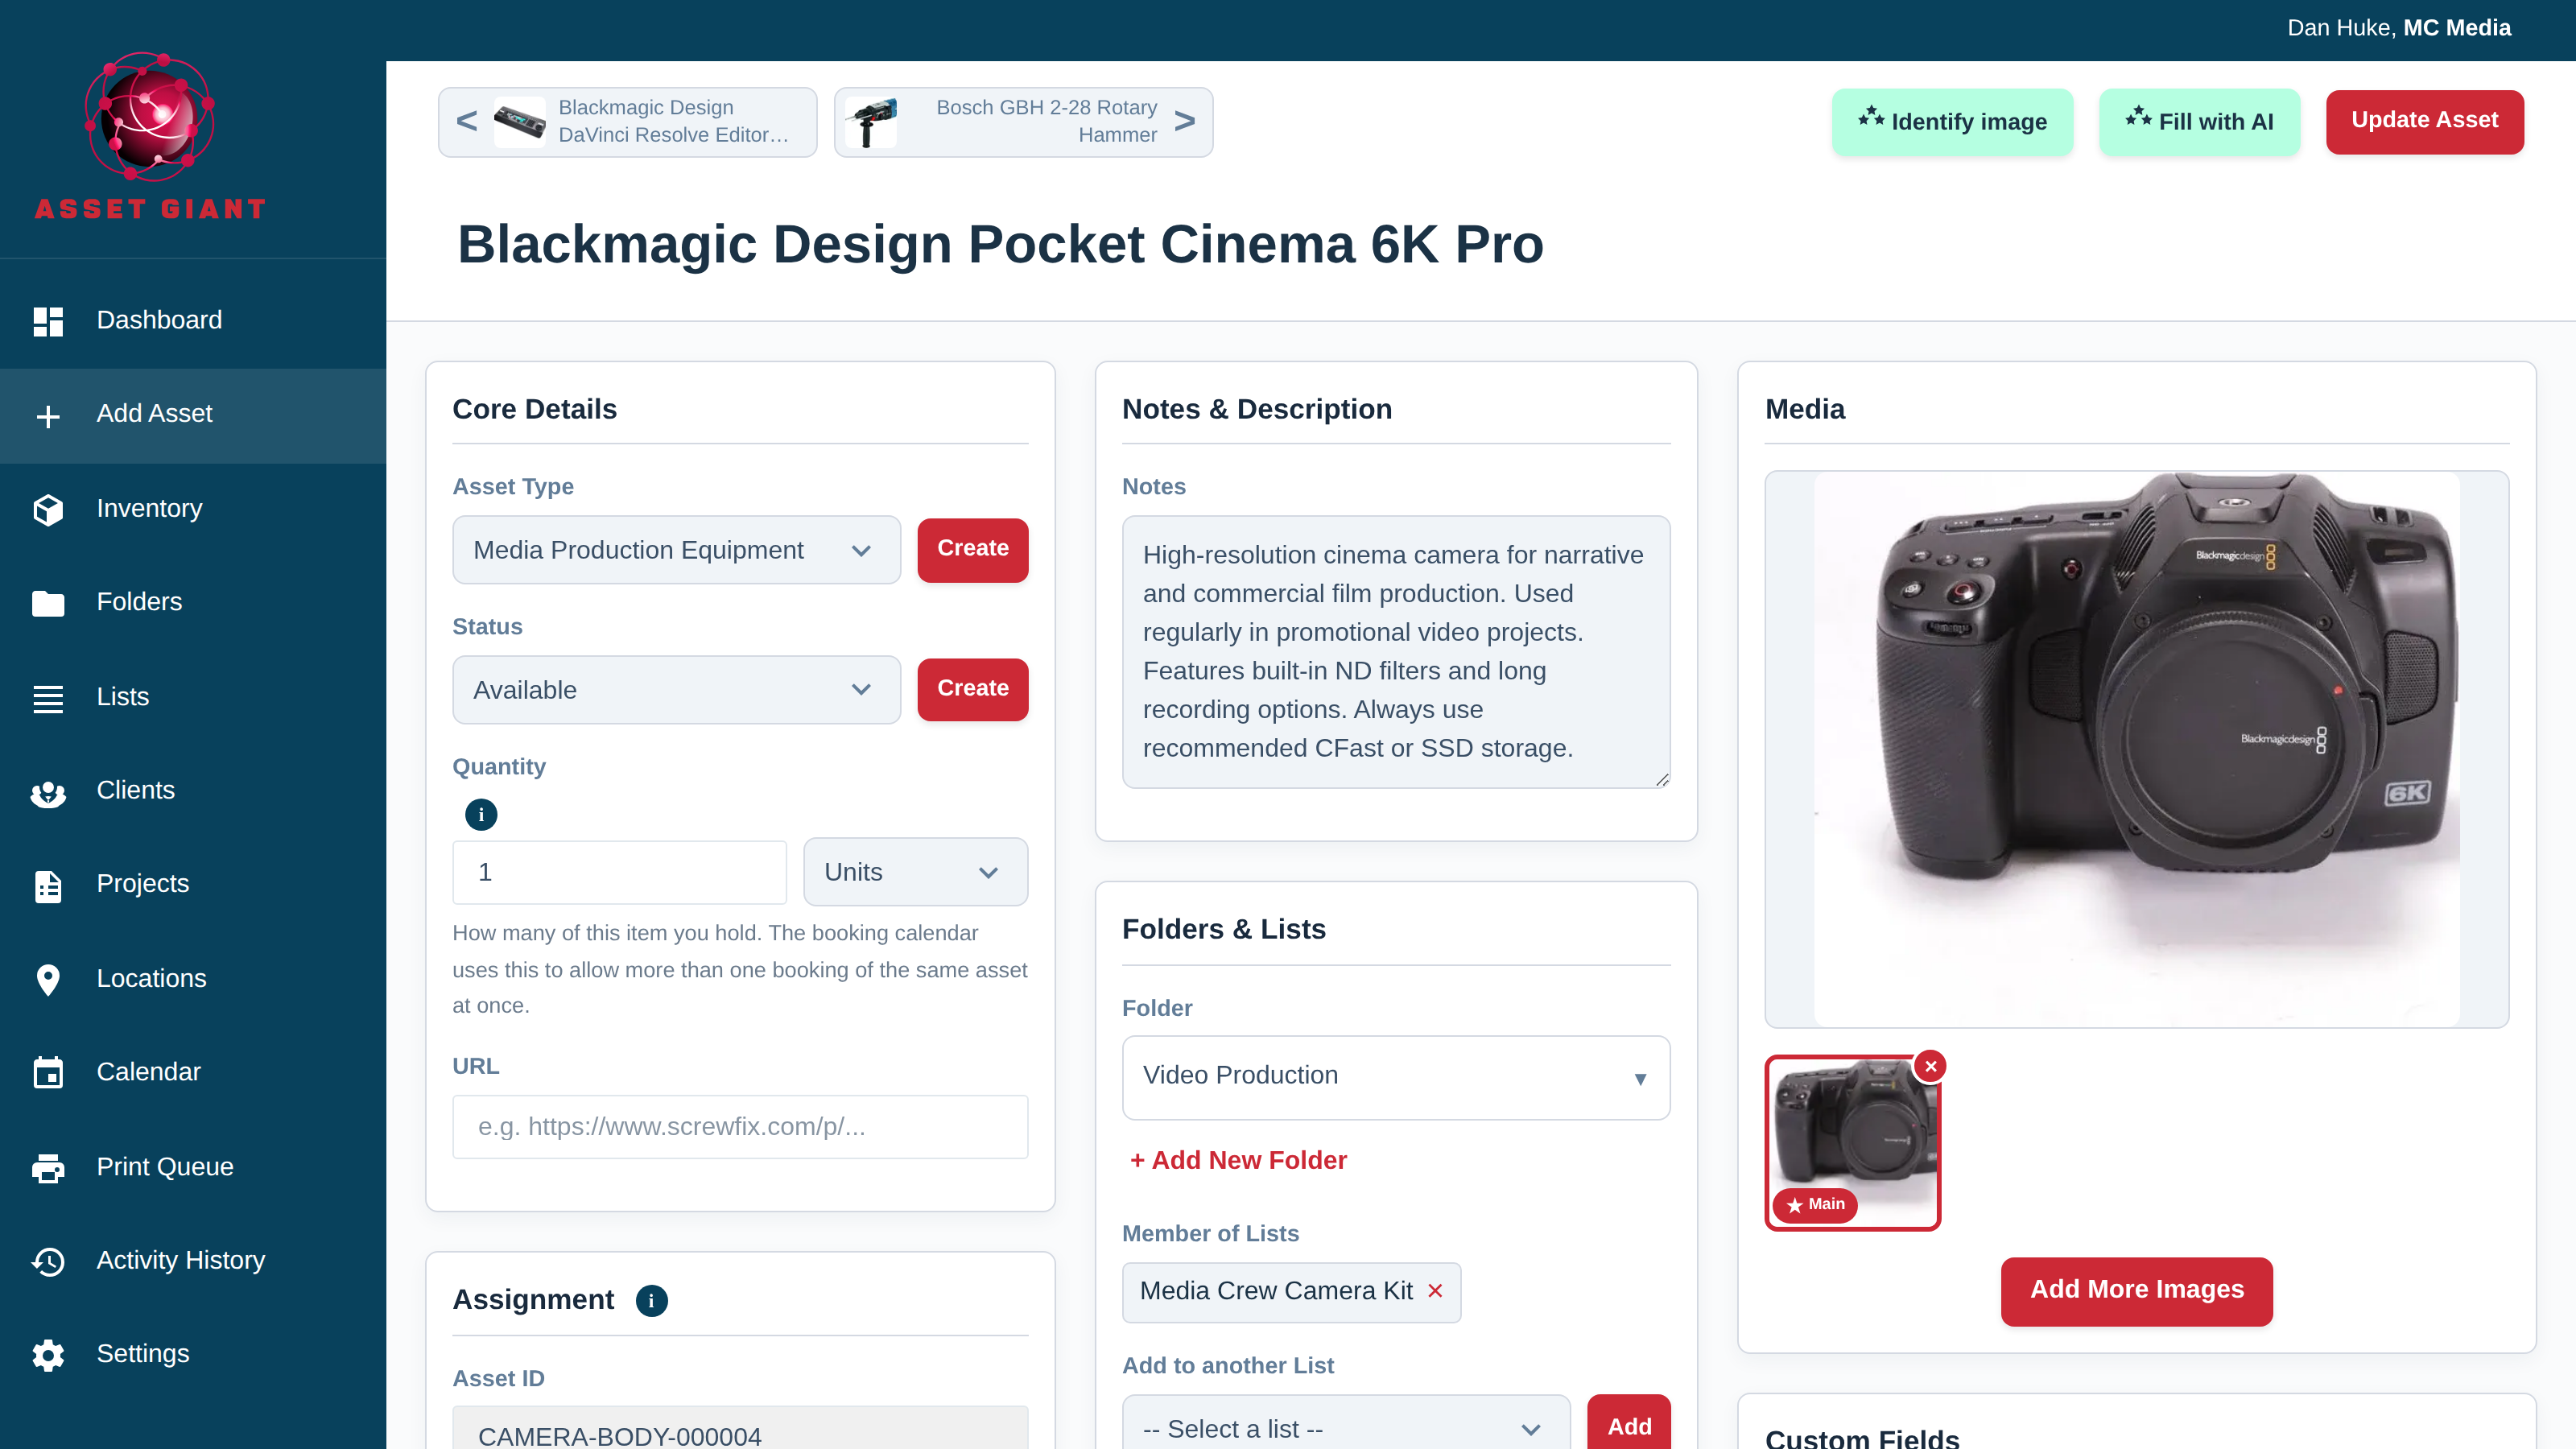Image resolution: width=2576 pixels, height=1449 pixels.
Task: Open the Folders section
Action: [193, 603]
